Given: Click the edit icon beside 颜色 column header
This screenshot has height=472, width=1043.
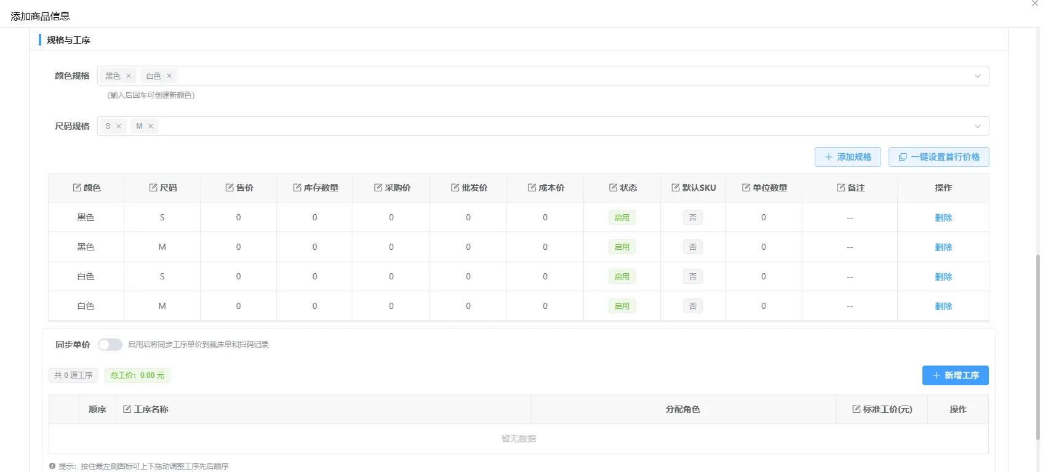Looking at the screenshot, I should tap(77, 188).
